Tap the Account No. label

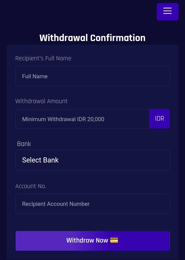tap(31, 186)
